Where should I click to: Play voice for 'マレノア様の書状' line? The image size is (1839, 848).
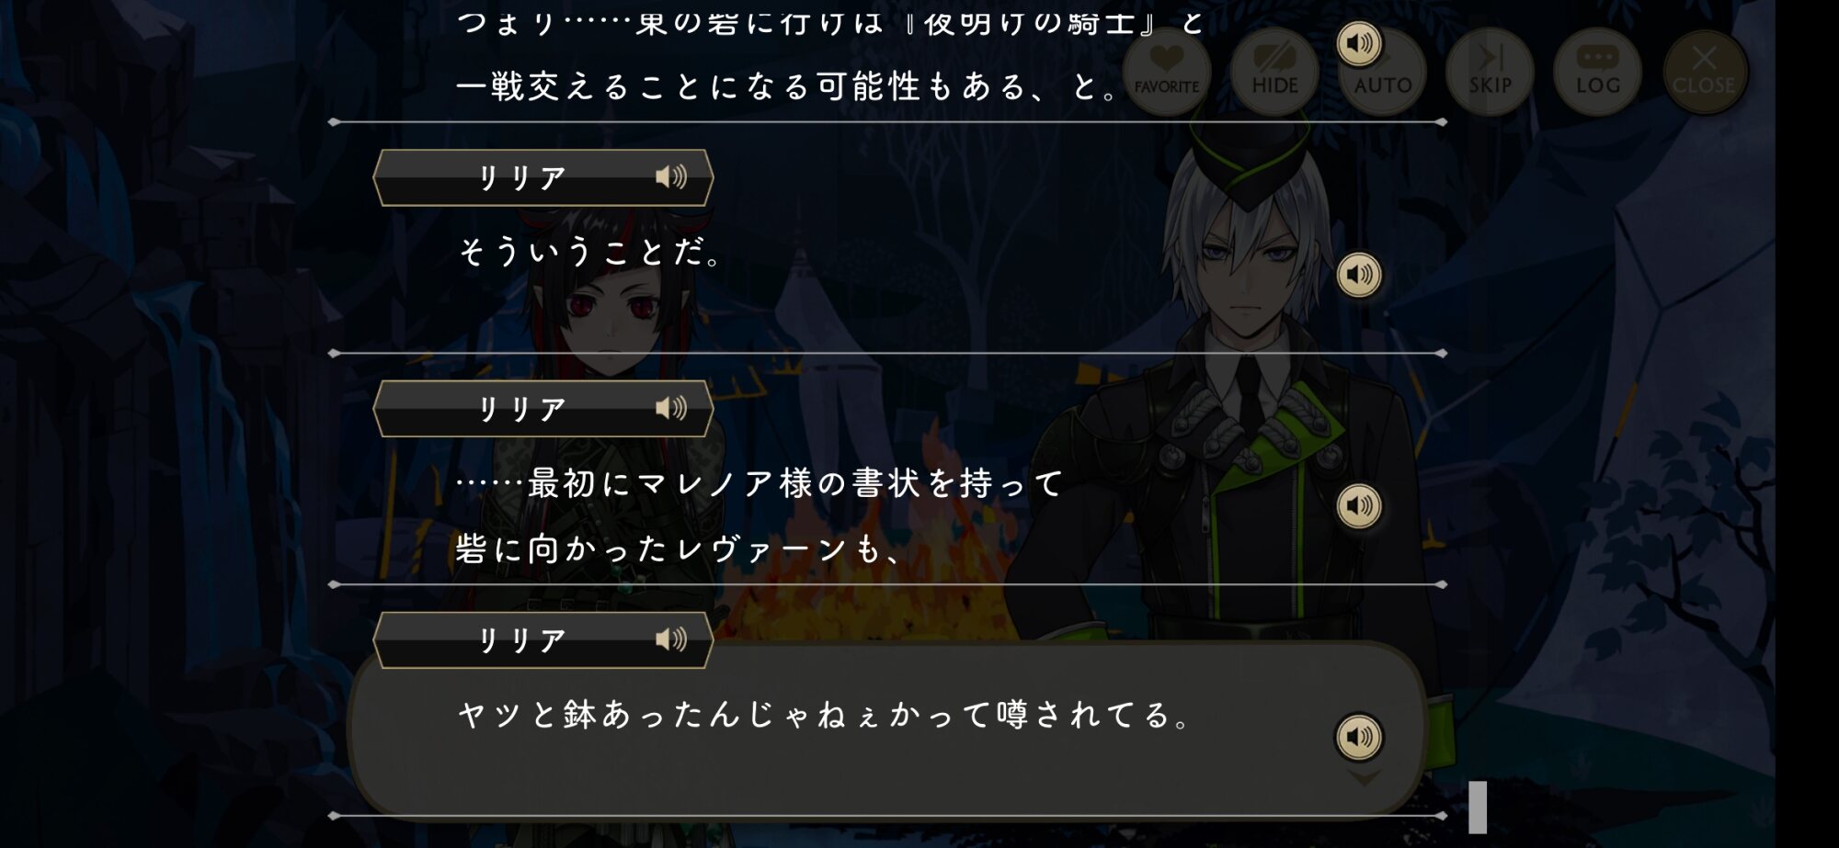click(x=1359, y=506)
